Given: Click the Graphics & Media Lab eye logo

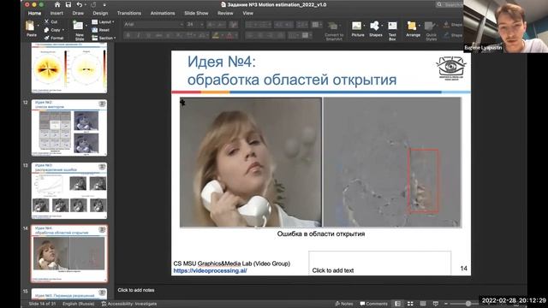Looking at the screenshot, I should 451,68.
